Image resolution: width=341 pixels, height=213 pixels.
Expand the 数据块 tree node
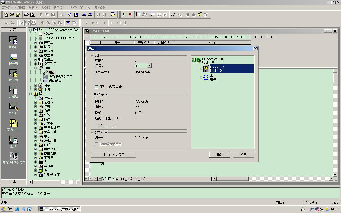36,55
